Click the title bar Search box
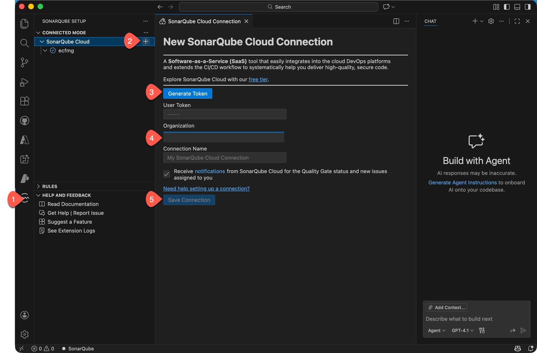 pyautogui.click(x=278, y=7)
